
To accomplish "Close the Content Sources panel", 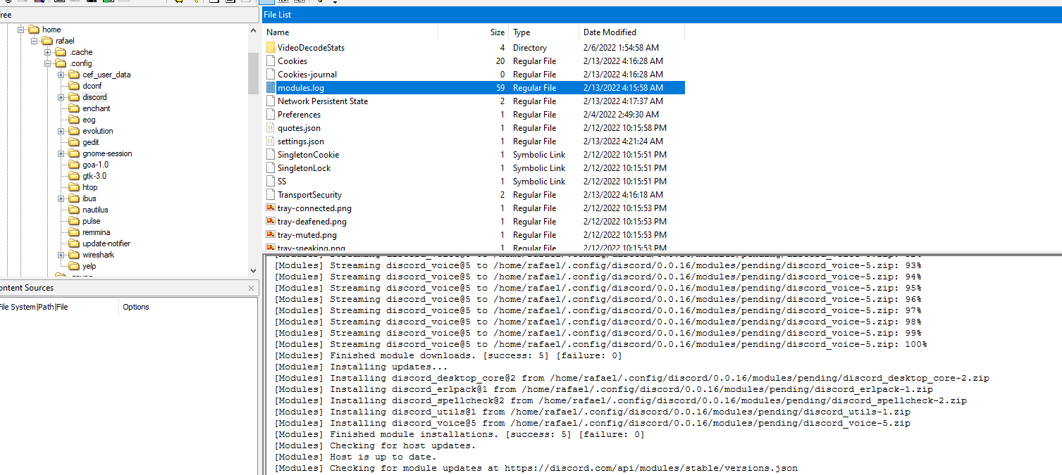I will click(x=251, y=288).
